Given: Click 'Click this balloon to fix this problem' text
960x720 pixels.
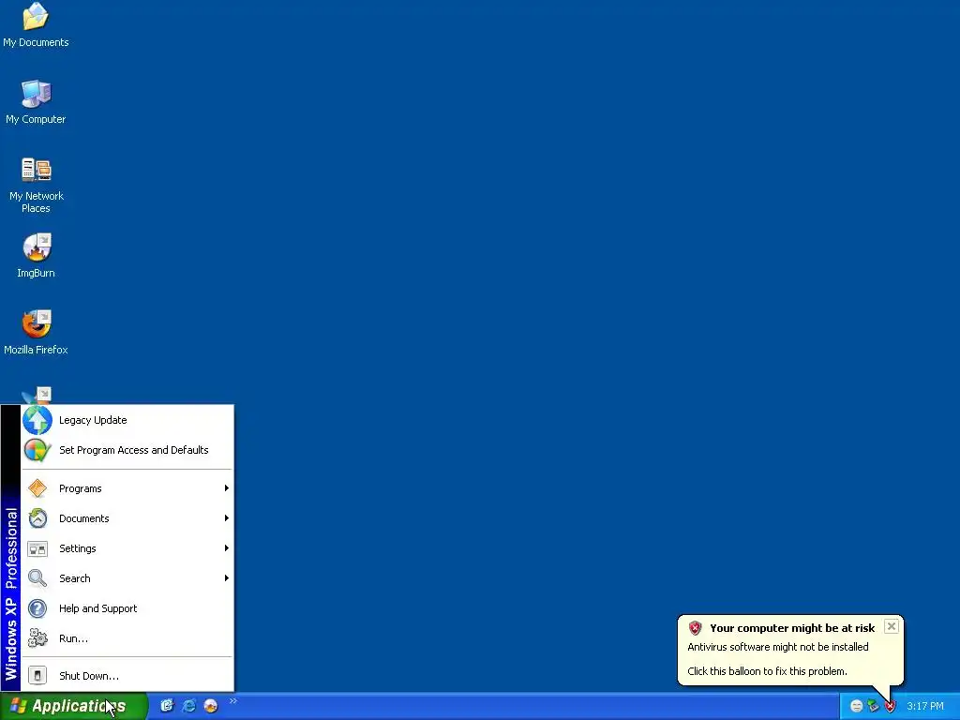Looking at the screenshot, I should coord(767,671).
